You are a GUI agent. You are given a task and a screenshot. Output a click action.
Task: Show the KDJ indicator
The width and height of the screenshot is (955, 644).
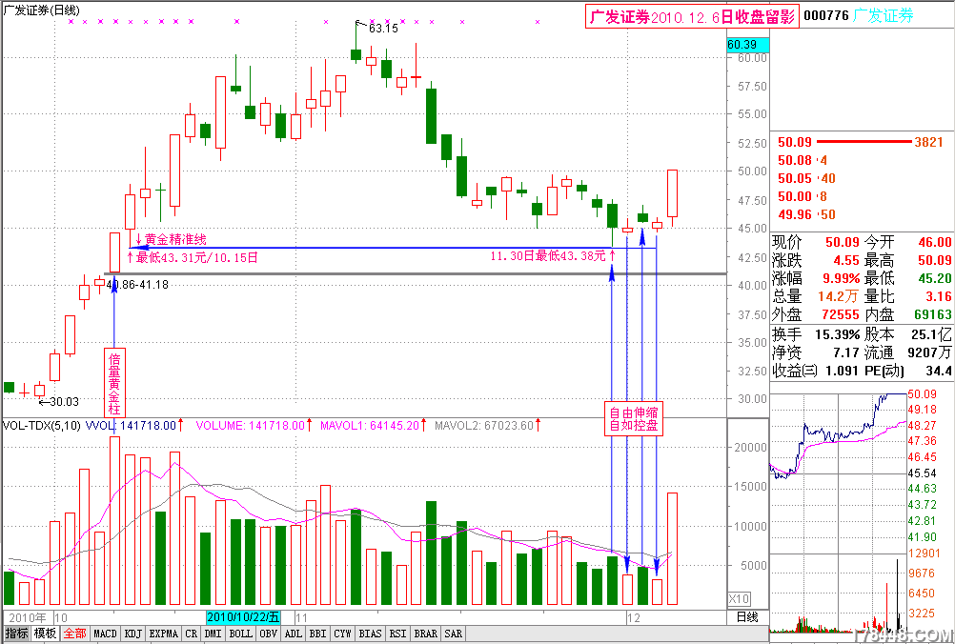(x=132, y=634)
